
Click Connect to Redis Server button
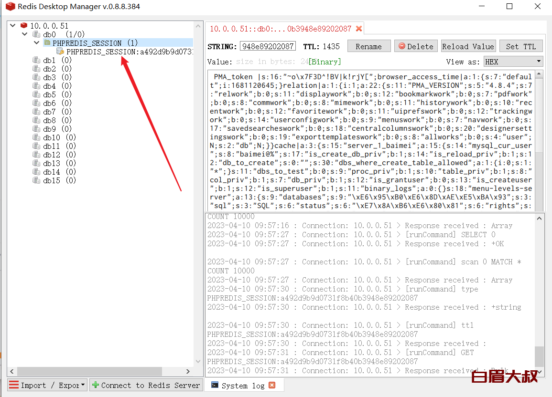[x=146, y=385]
